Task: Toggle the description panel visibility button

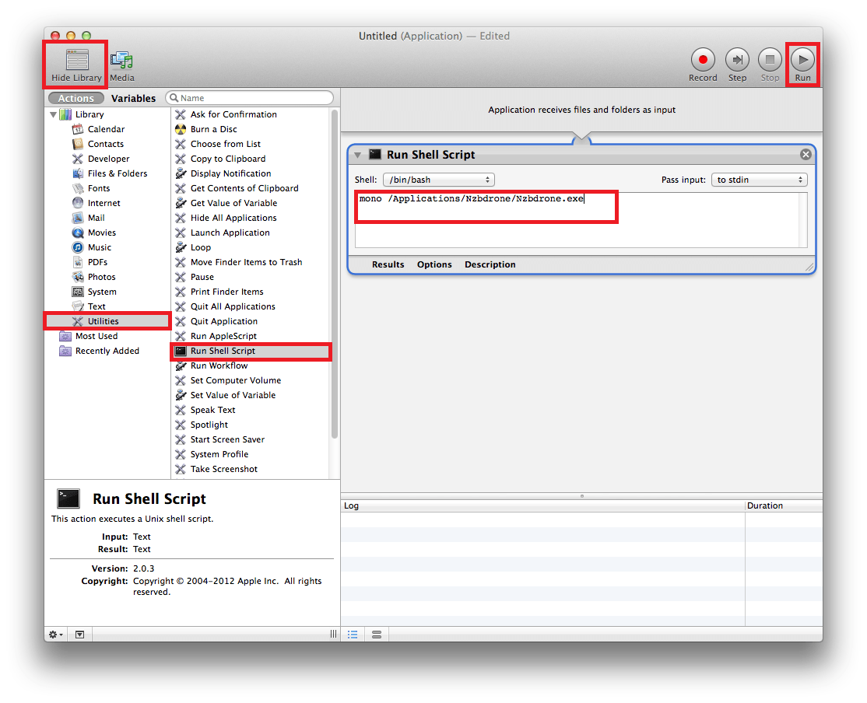Action: click(79, 635)
